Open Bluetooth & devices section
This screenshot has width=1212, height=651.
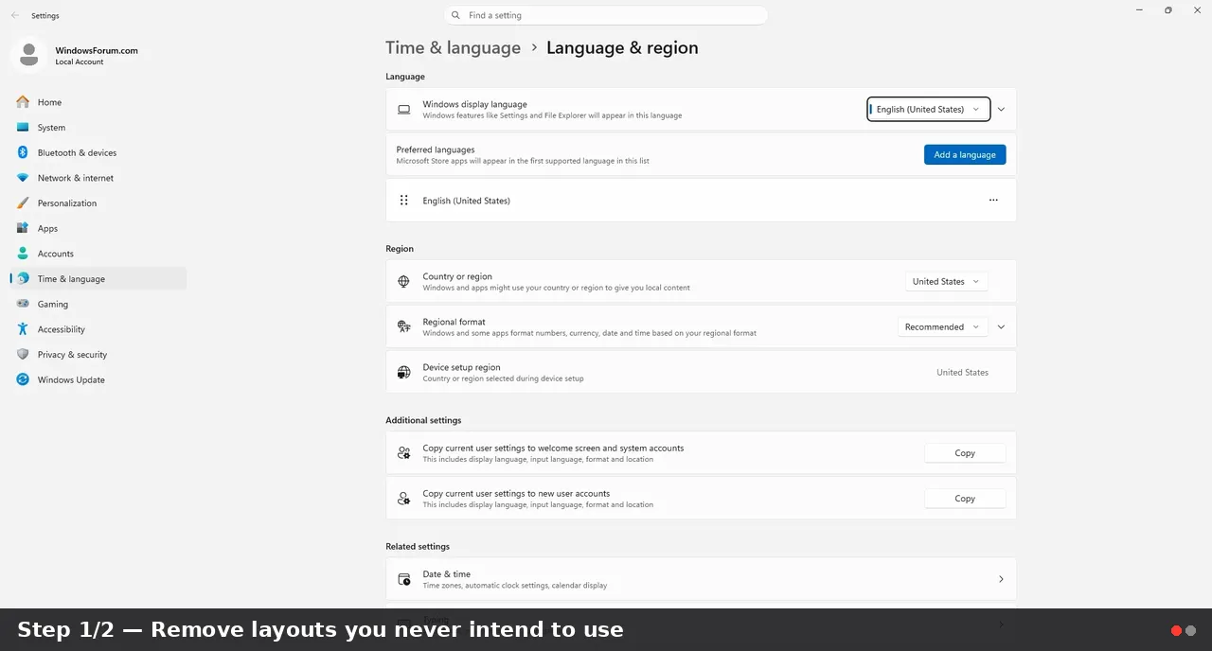(x=98, y=152)
